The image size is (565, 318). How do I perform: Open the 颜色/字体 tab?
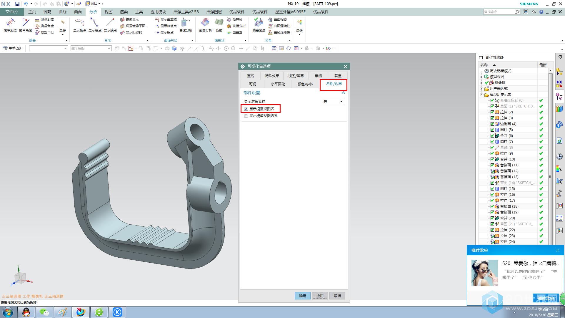coord(305,84)
